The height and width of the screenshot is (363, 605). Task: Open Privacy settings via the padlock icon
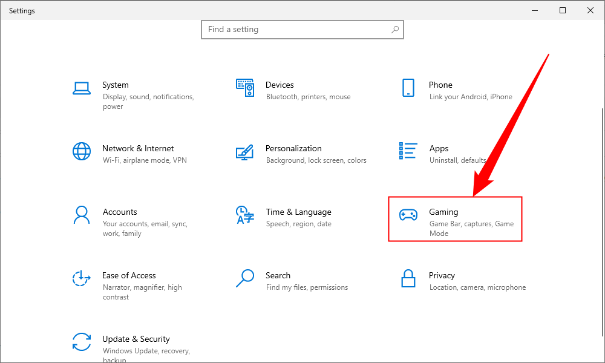pyautogui.click(x=408, y=280)
